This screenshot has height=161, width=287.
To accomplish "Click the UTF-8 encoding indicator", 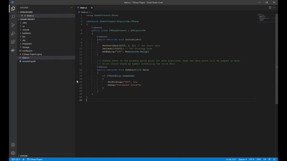I will pyautogui.click(x=252, y=159).
